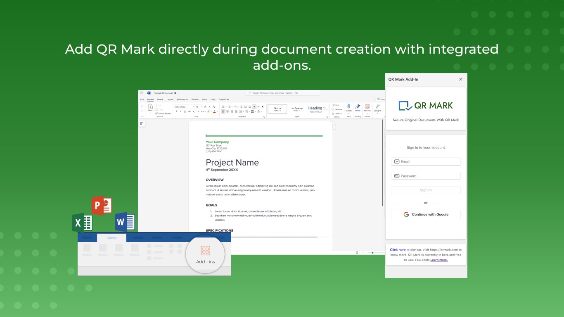This screenshot has height=317, width=564.
Task: Switch to the References tab
Action: point(182,99)
